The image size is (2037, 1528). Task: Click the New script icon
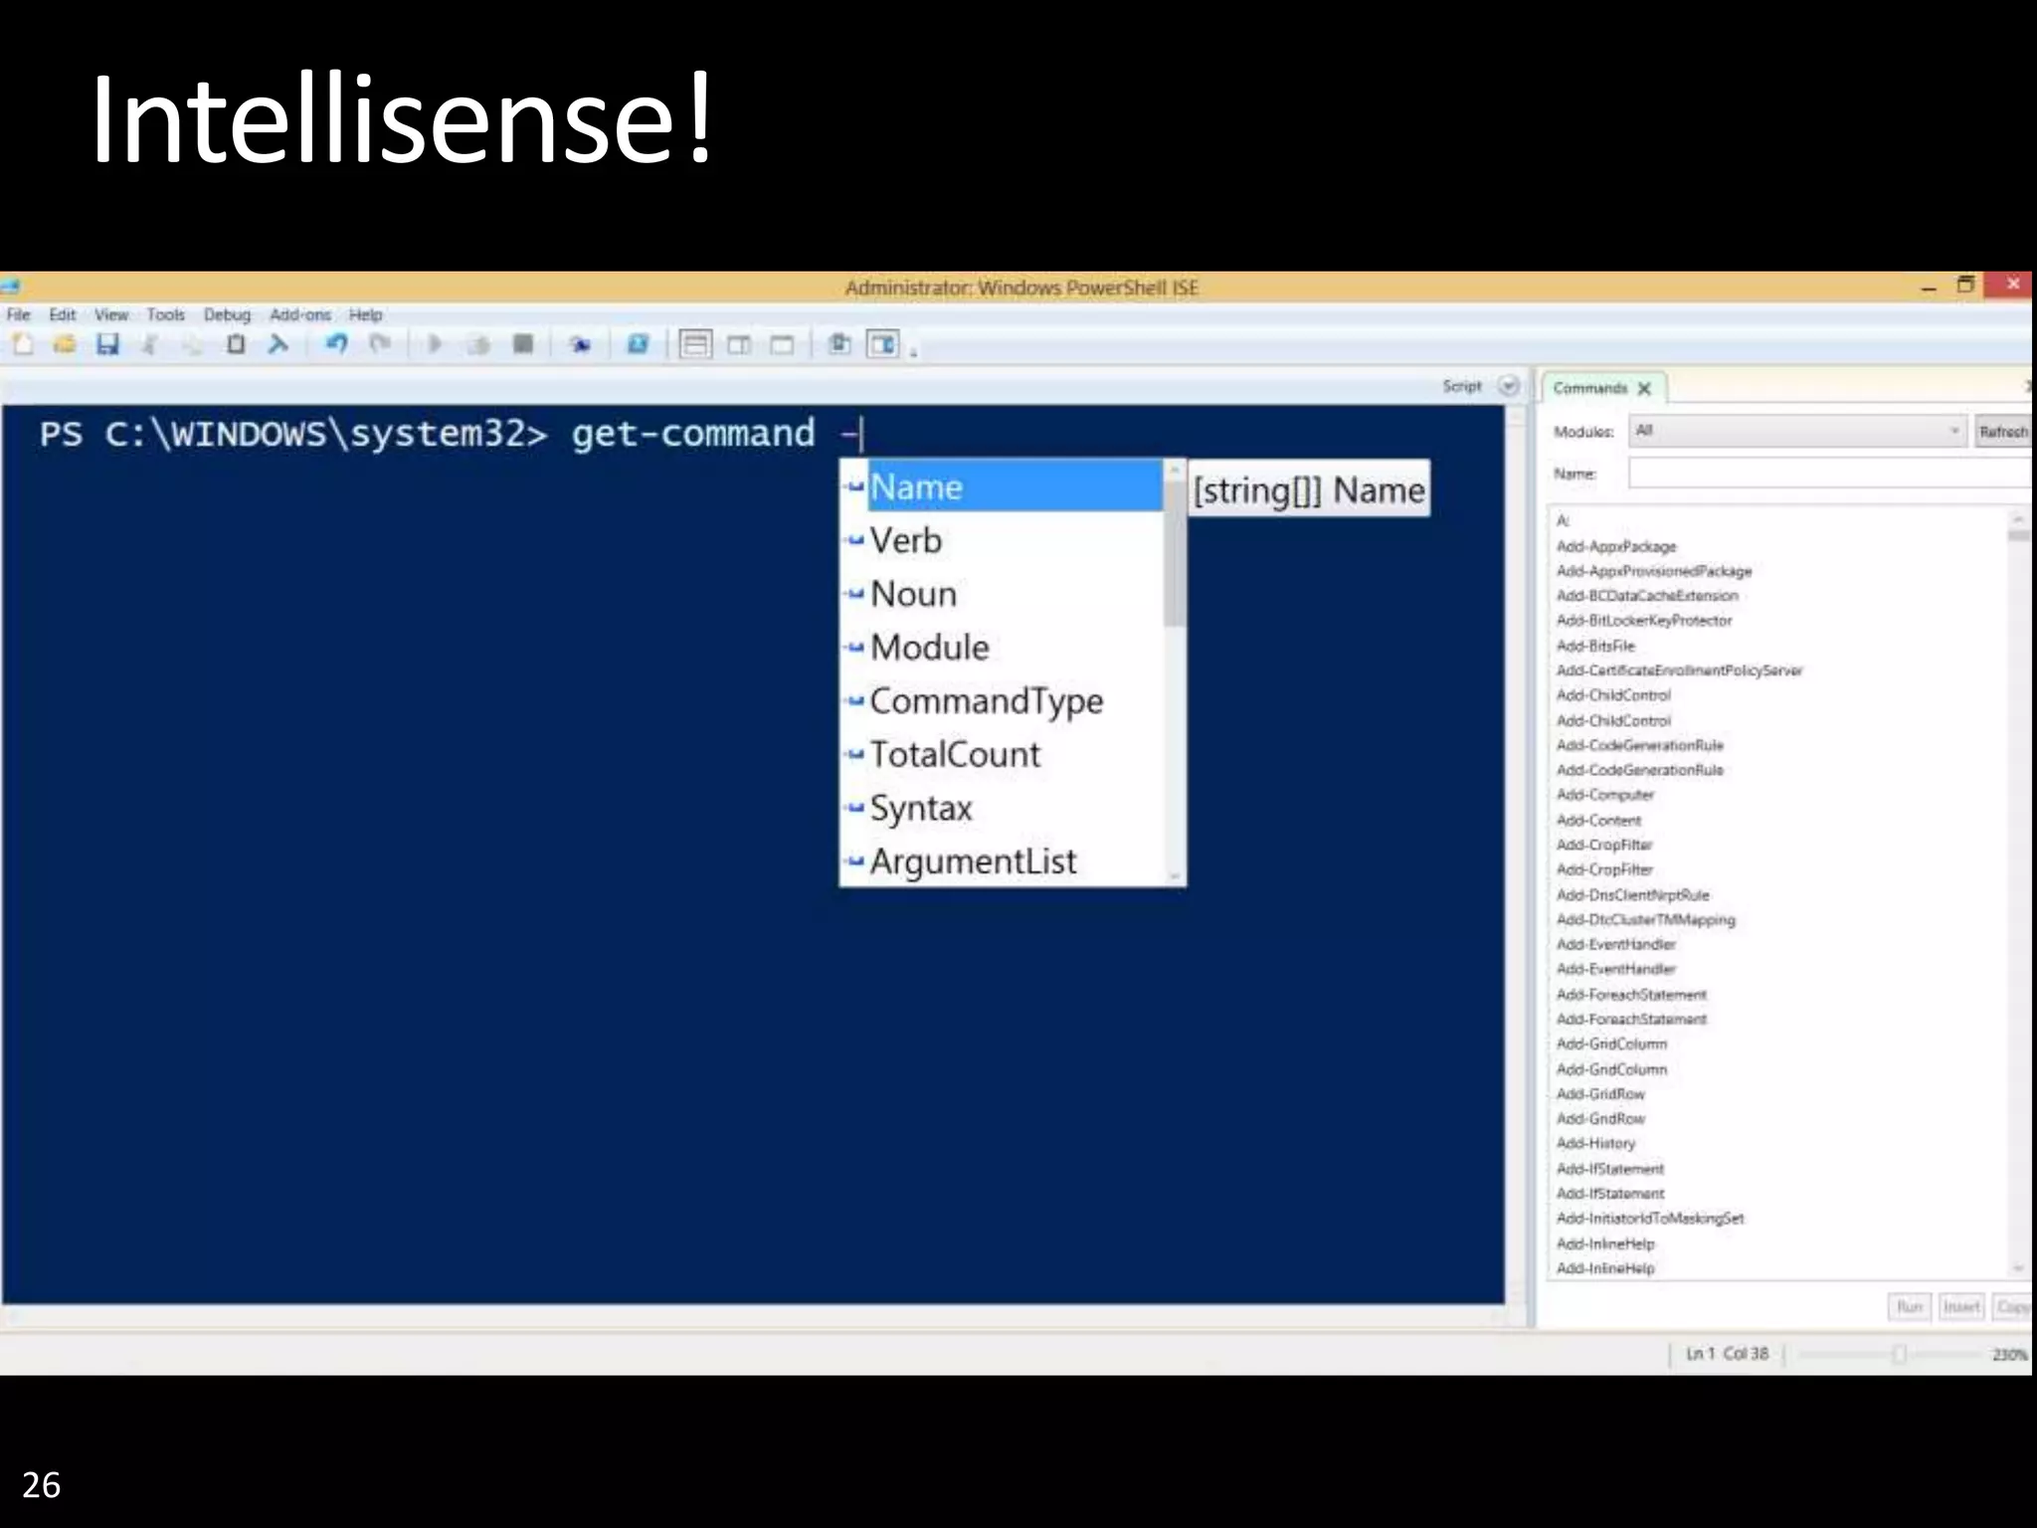pos(23,345)
